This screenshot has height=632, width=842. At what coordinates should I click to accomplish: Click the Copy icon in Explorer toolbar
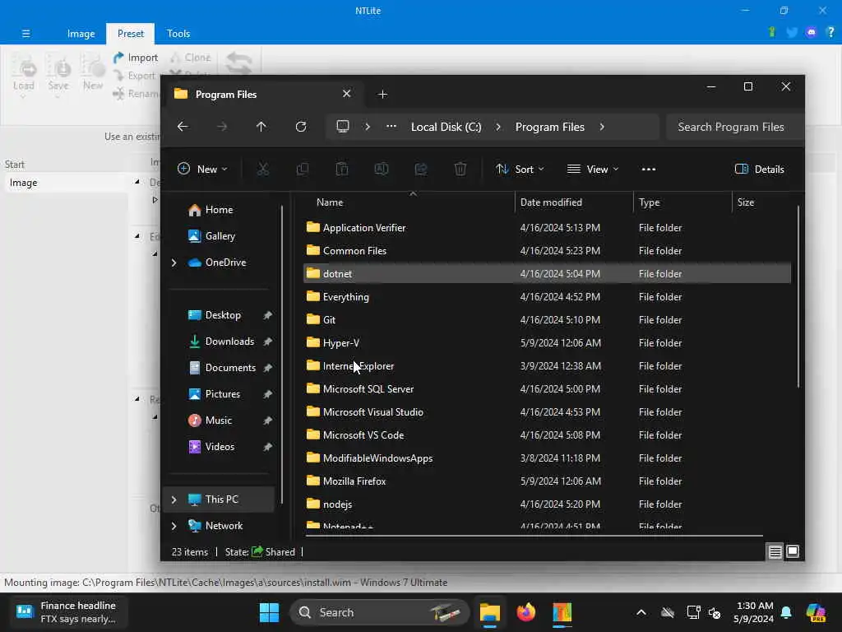point(303,170)
